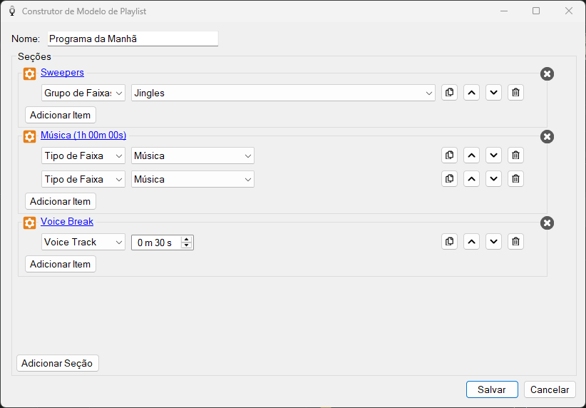Decrease the 0 m 30 s duration
The image size is (586, 408).
point(186,245)
